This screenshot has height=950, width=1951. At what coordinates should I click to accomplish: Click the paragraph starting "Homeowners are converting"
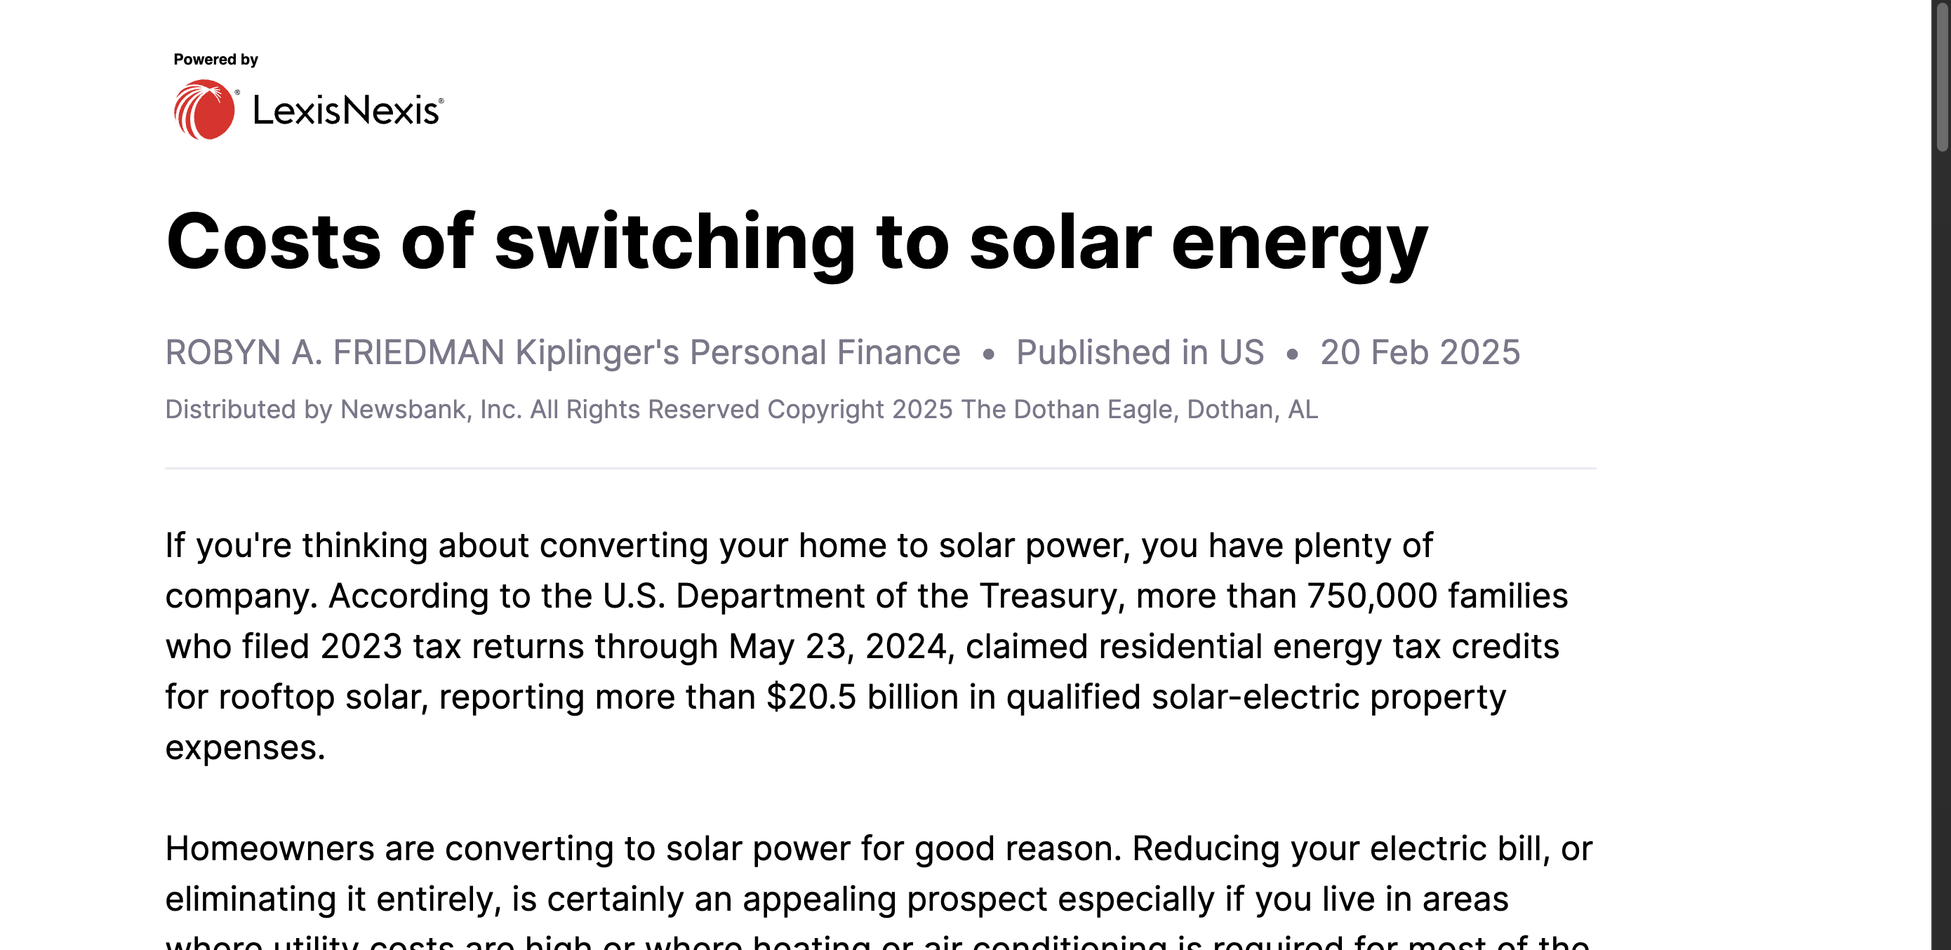click(879, 874)
